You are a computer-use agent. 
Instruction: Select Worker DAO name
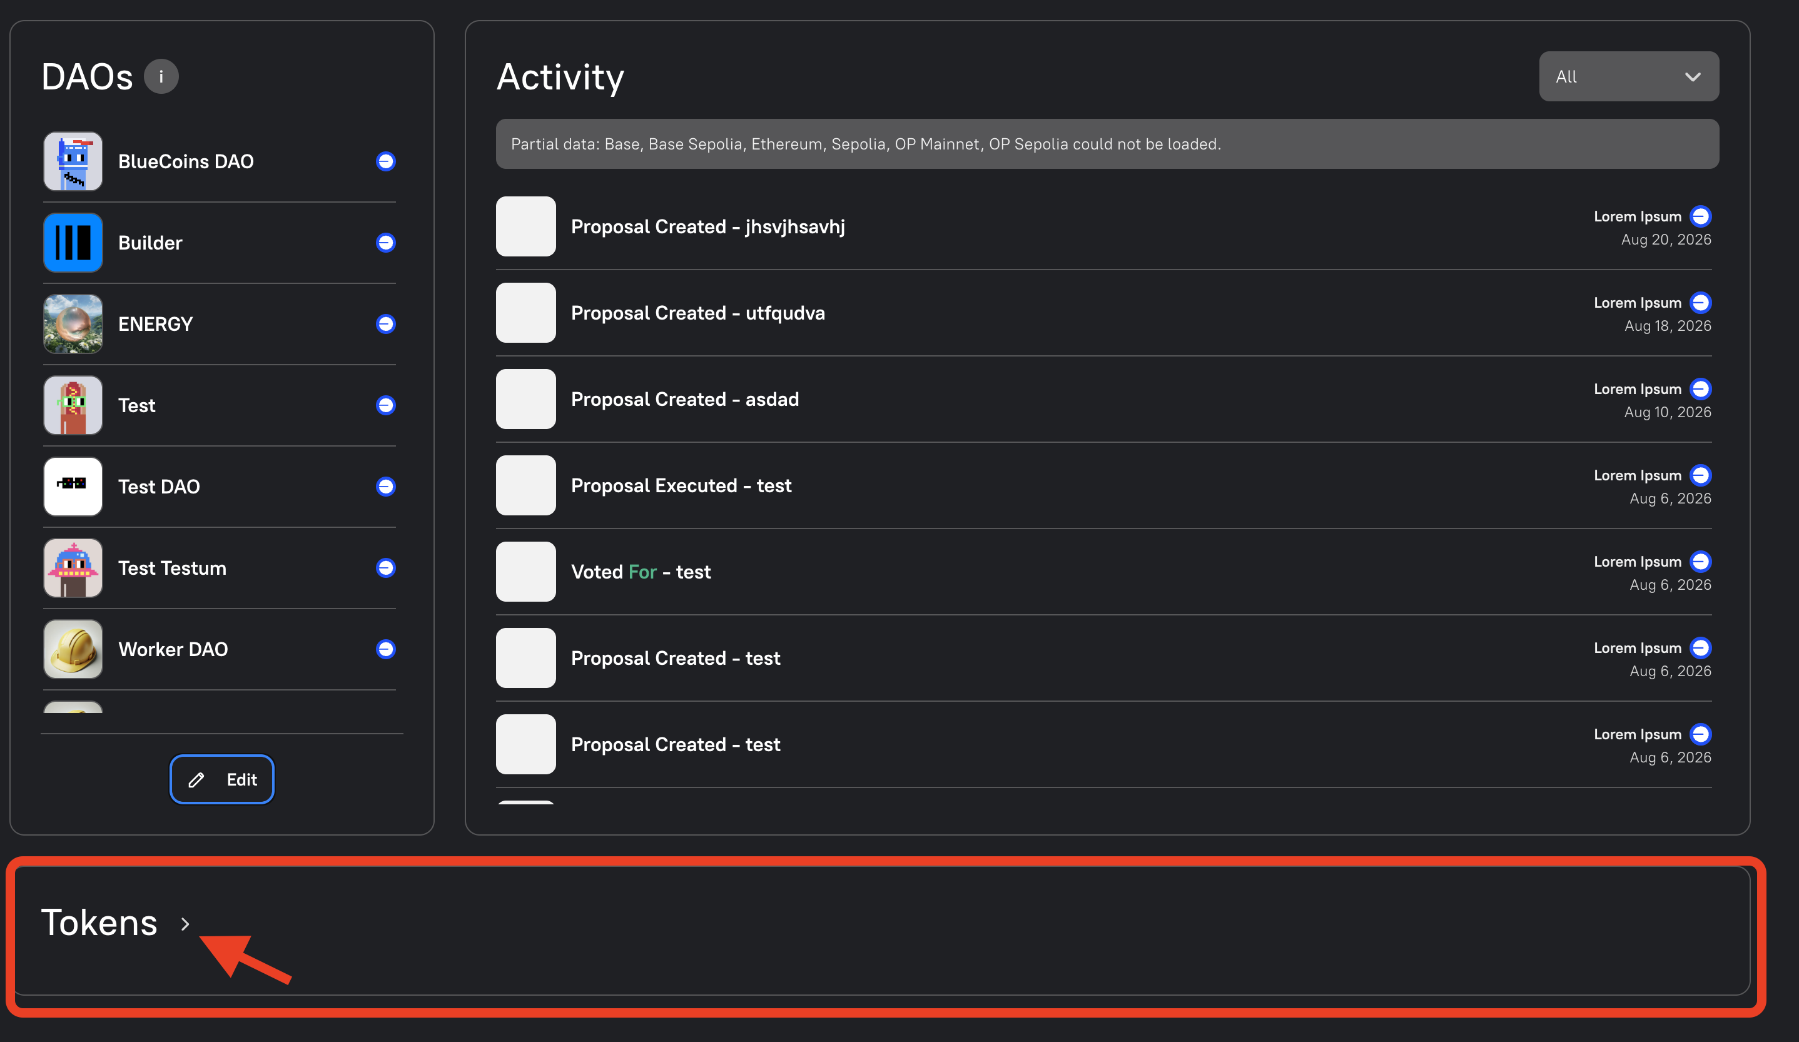click(x=173, y=650)
